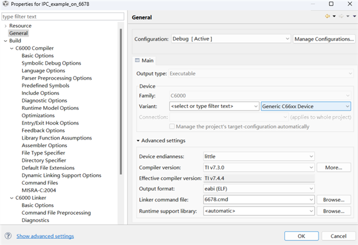The image size is (358, 245).
Task: Expand the Resource tree node
Action: 5,26
